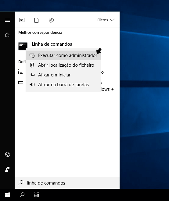The width and height of the screenshot is (169, 201).
Task: Open sidebar settings gear at bottom
Action: point(7,155)
